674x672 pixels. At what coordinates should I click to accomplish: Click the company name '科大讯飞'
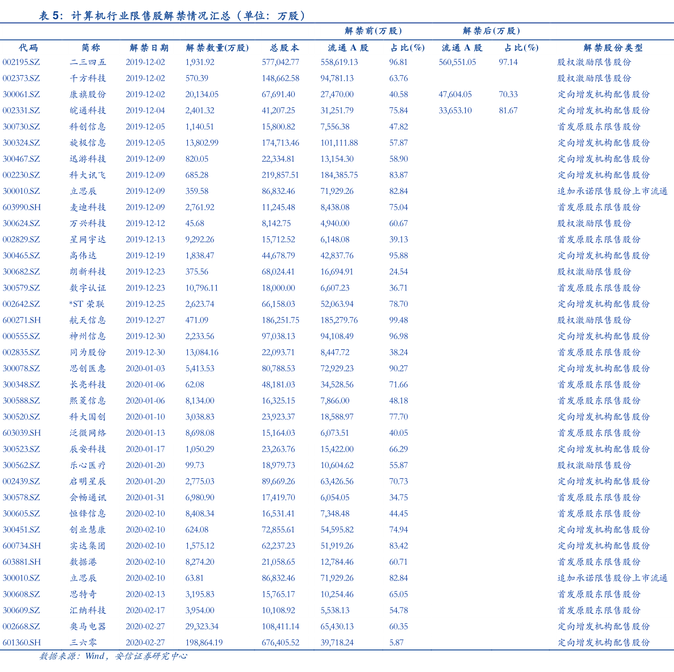[88, 175]
